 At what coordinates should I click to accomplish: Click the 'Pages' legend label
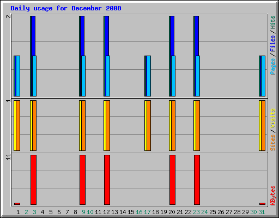tap(272, 66)
